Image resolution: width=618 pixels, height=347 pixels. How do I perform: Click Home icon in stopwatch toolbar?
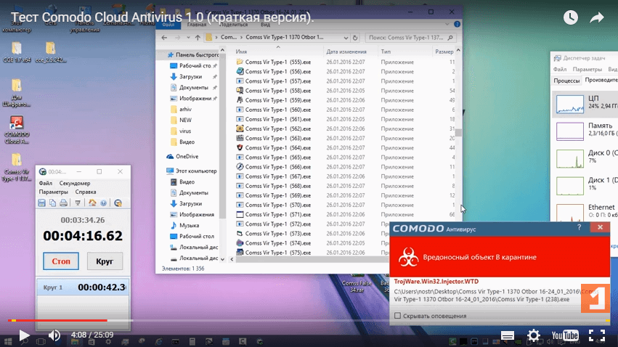pos(92,203)
